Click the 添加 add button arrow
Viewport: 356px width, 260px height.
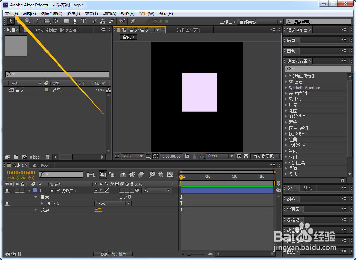coord(129,197)
